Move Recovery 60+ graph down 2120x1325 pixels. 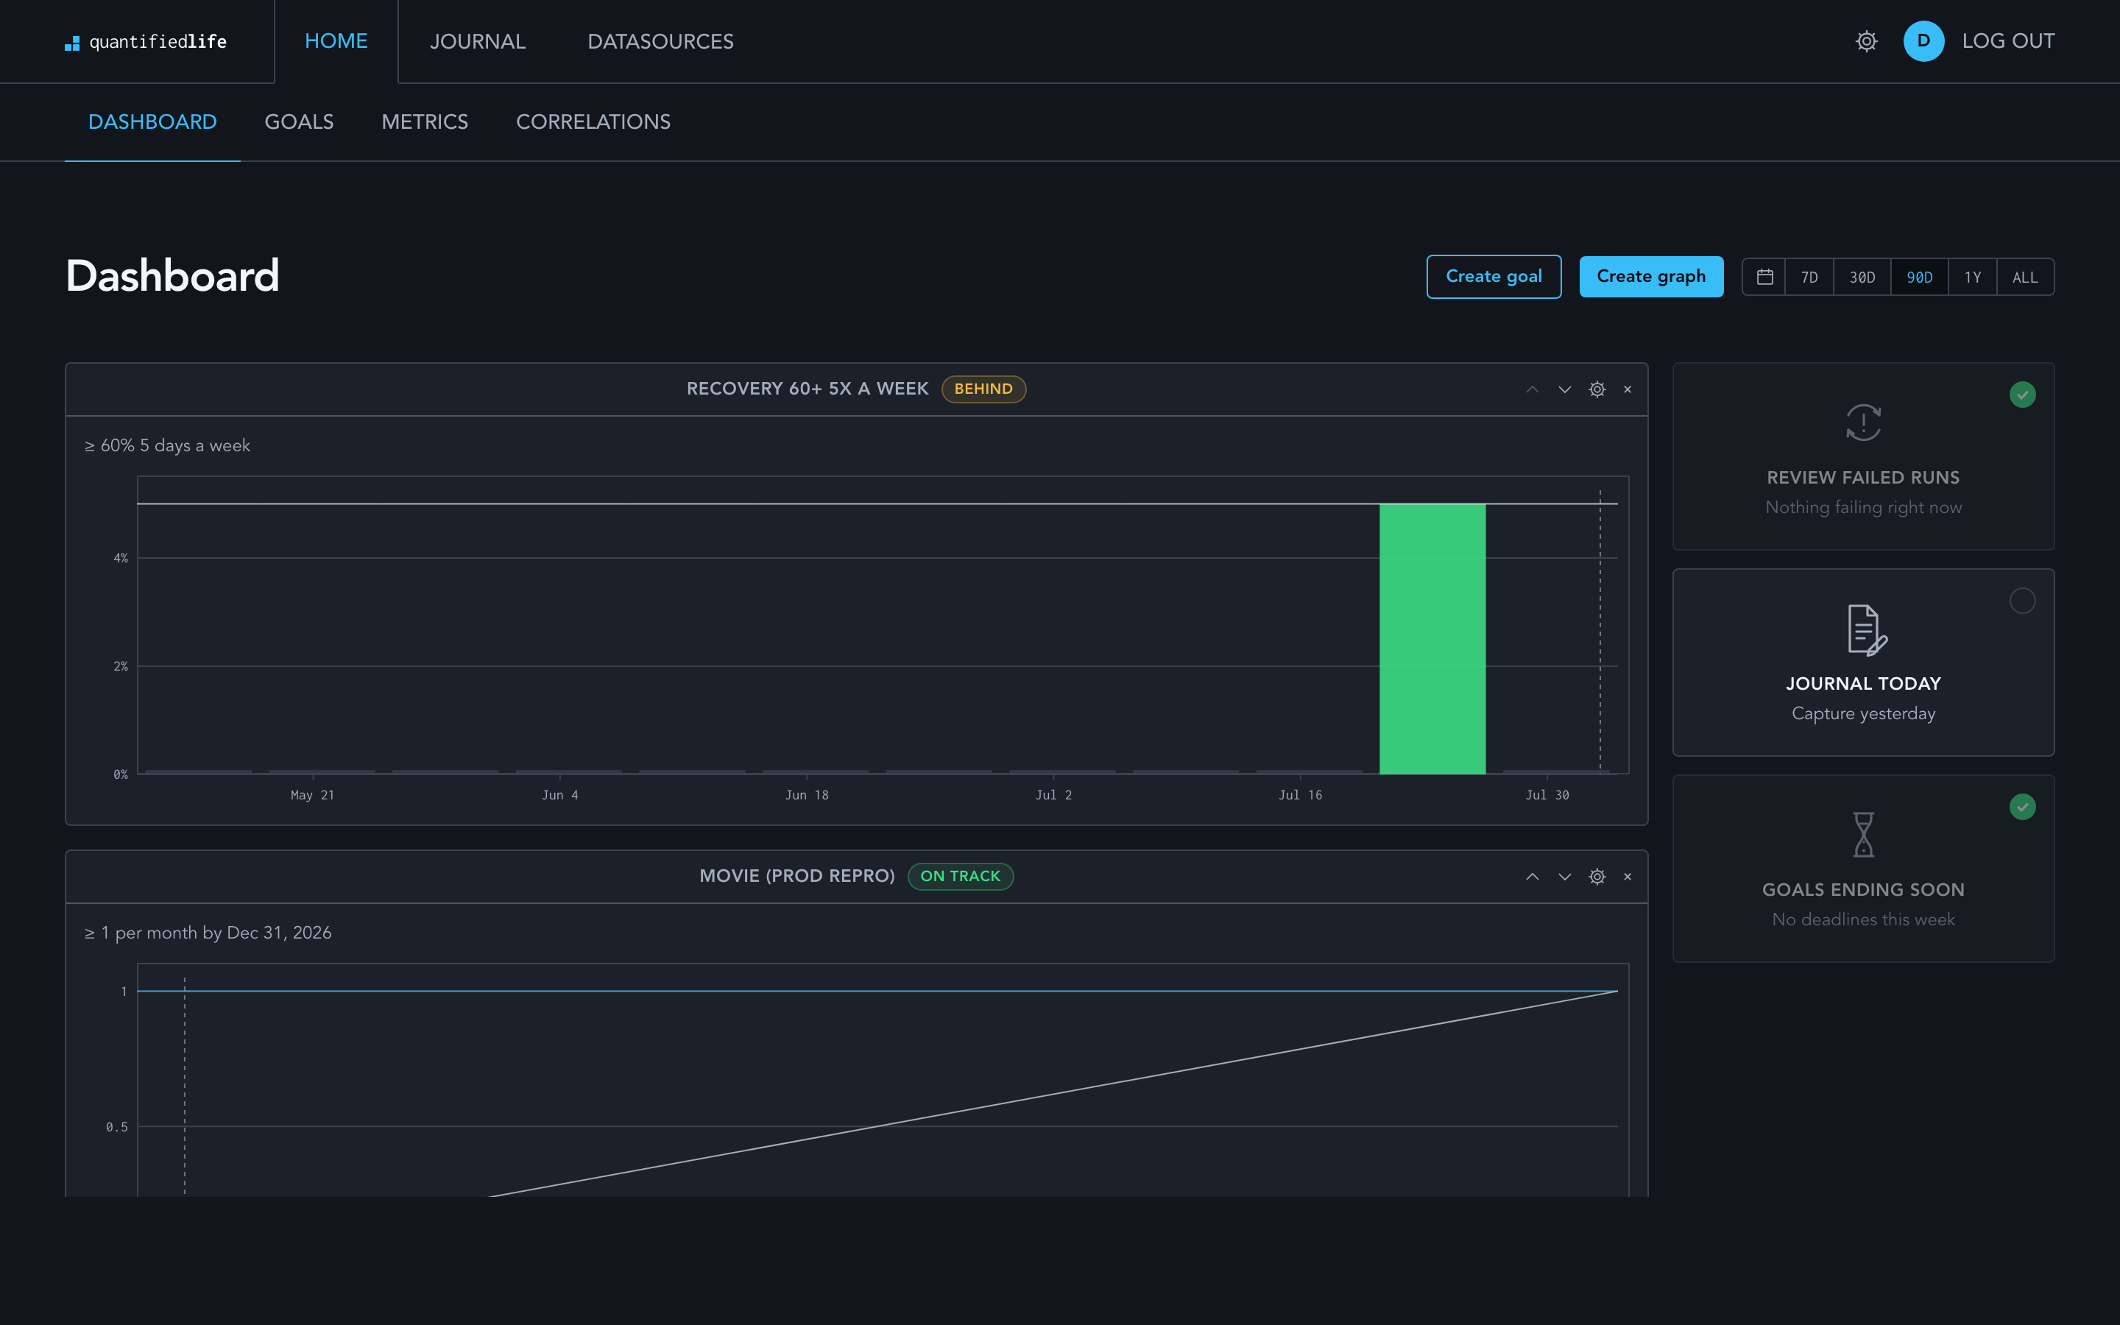click(1564, 389)
